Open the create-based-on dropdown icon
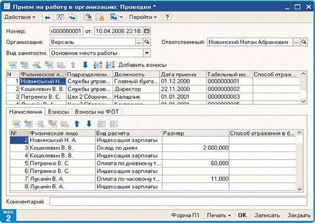This screenshot has height=223, width=315. (116, 17)
